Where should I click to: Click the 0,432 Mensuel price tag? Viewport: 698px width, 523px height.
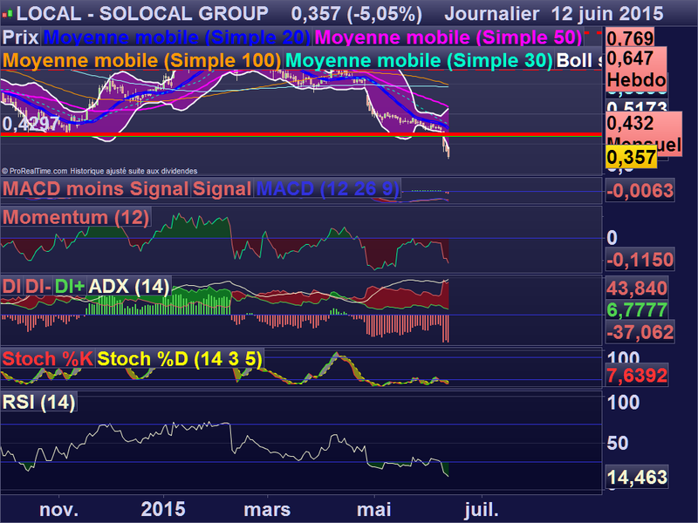643,134
